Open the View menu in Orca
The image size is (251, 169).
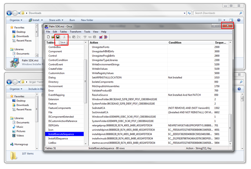click(96, 32)
